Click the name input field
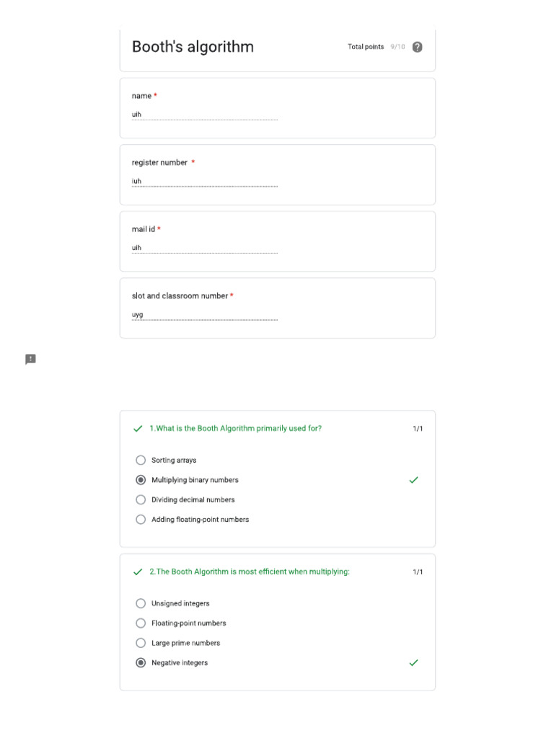Image resolution: width=554 pixels, height=738 pixels. coord(204,115)
